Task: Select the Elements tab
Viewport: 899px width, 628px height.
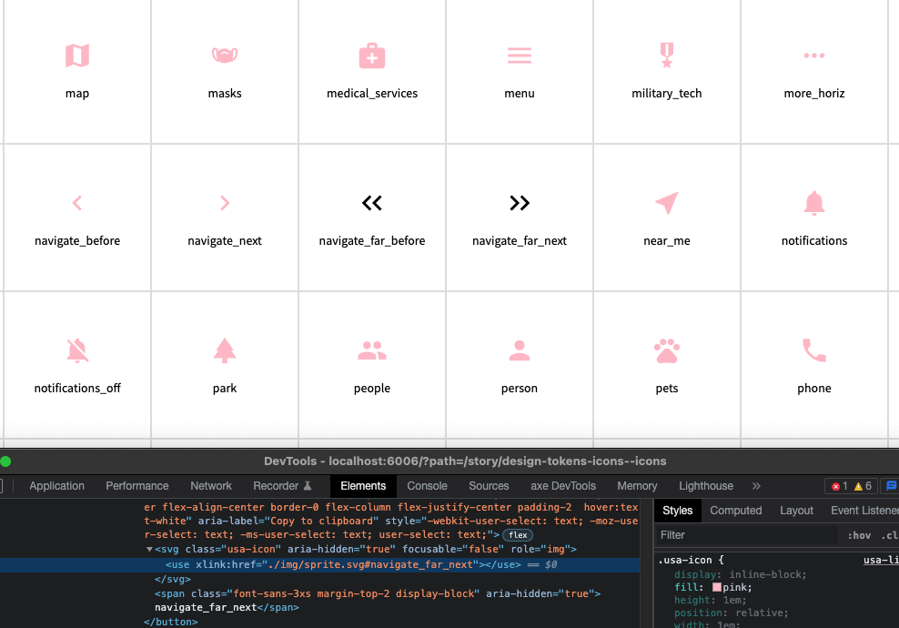Action: (363, 486)
